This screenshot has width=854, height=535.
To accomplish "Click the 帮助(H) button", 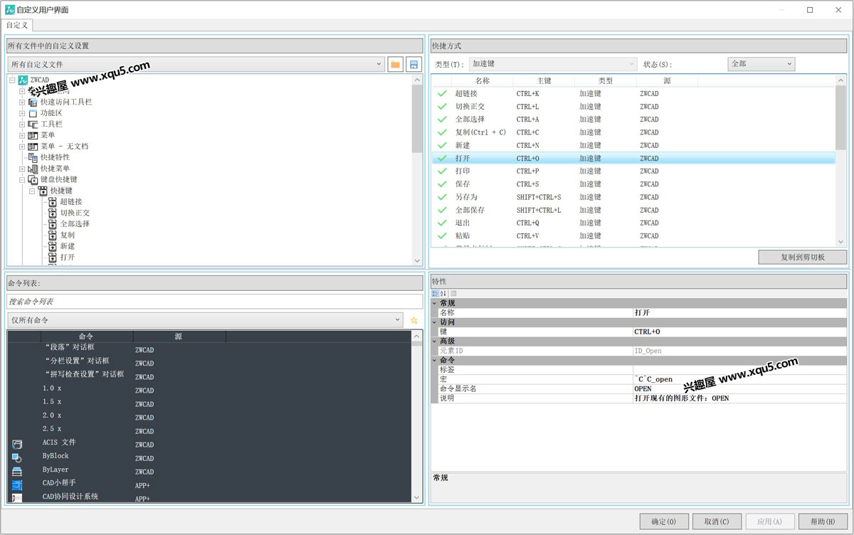I will (x=823, y=521).
